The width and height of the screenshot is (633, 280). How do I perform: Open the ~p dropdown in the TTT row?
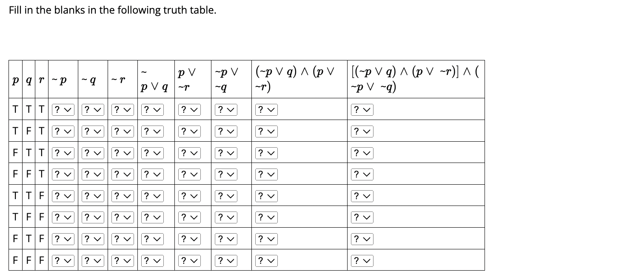click(63, 110)
